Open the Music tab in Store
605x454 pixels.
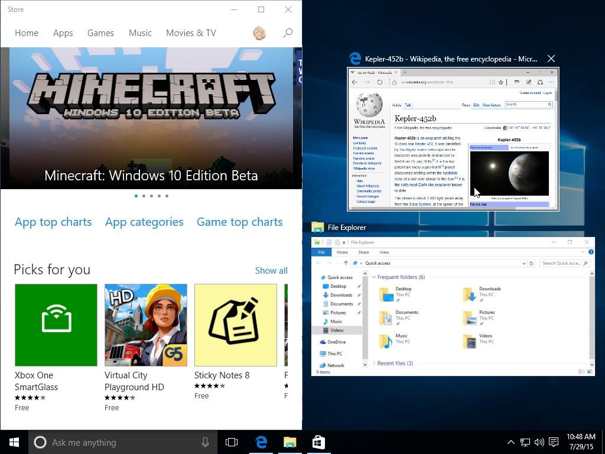[x=140, y=33]
